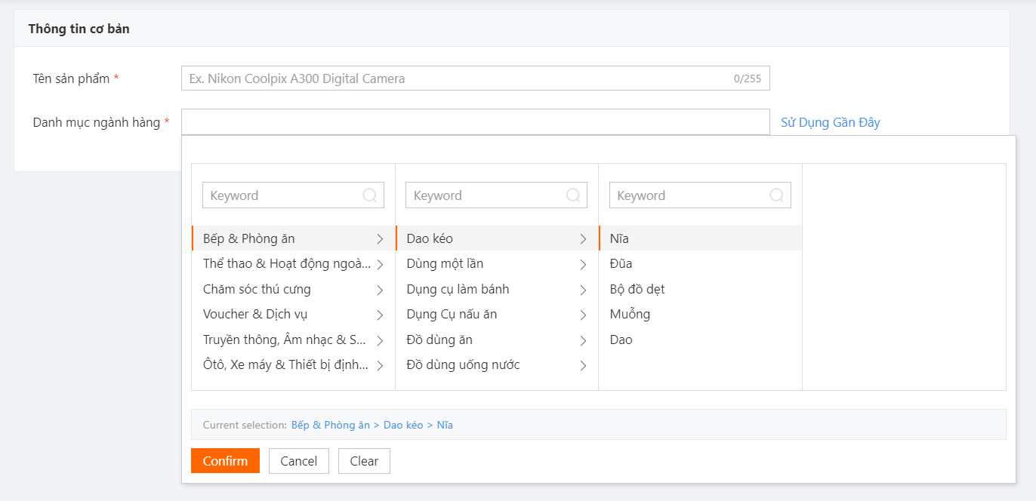Choose Đồ dùng uống nước subcategory
Viewport: 1036px width, 501px height.
(463, 364)
